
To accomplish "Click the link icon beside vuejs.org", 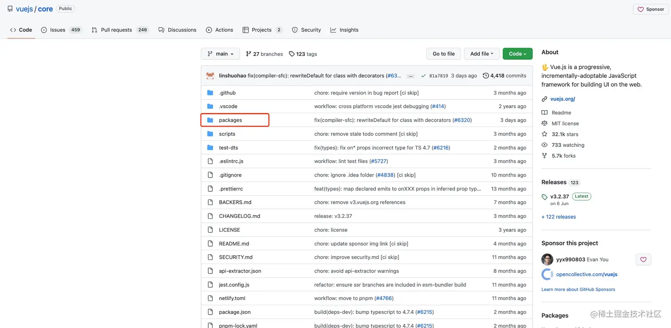I will click(545, 99).
